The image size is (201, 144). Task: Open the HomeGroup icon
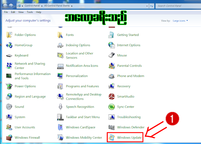pyautogui.click(x=9, y=45)
